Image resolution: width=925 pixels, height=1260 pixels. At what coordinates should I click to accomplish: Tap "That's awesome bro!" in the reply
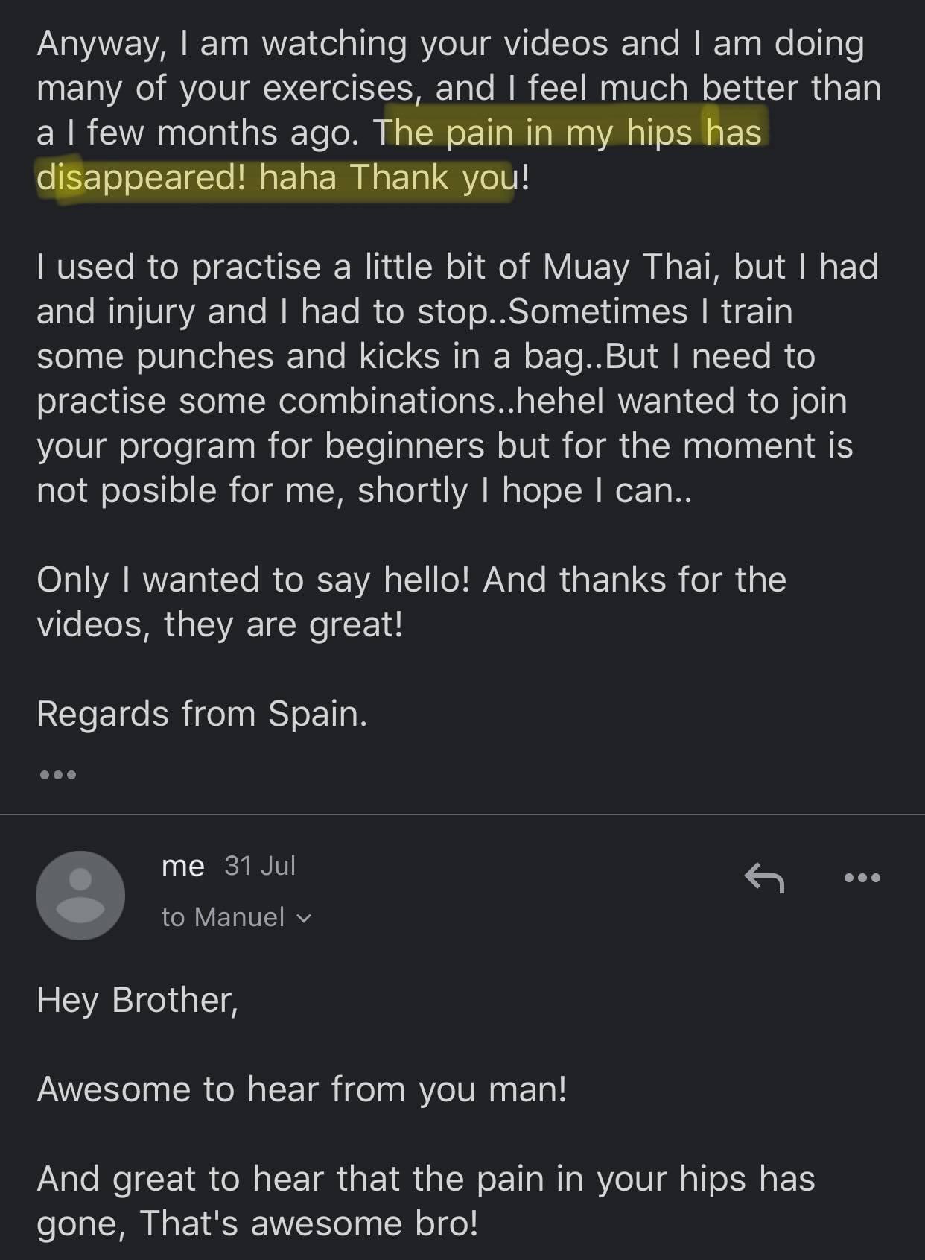point(308,1223)
